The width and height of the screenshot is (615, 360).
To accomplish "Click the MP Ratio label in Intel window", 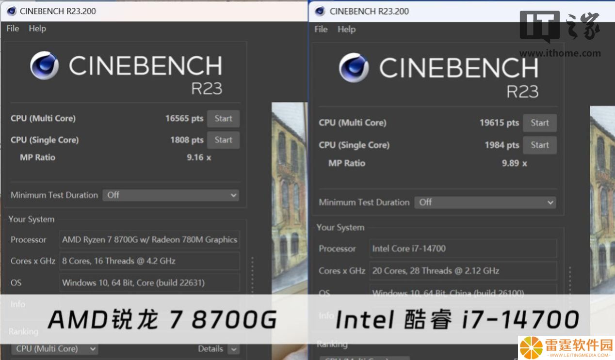I will pyautogui.click(x=347, y=163).
